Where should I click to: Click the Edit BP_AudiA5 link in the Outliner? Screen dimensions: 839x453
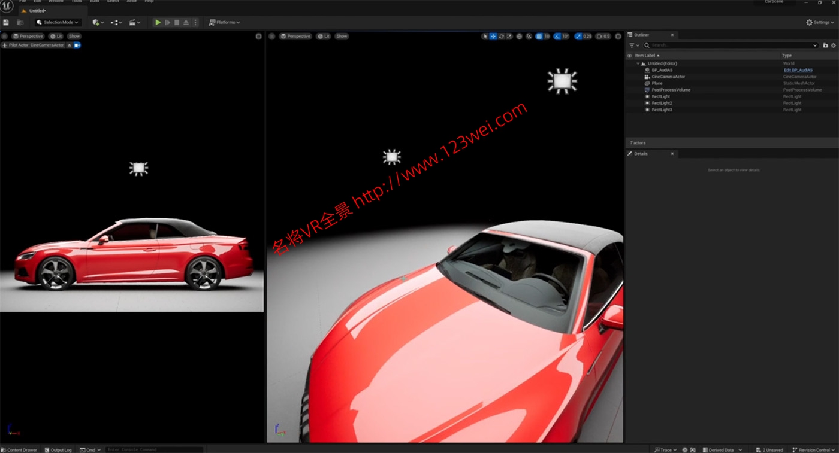tap(798, 69)
